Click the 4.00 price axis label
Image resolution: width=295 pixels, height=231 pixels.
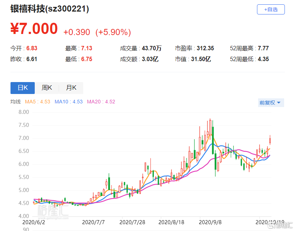(24, 216)
